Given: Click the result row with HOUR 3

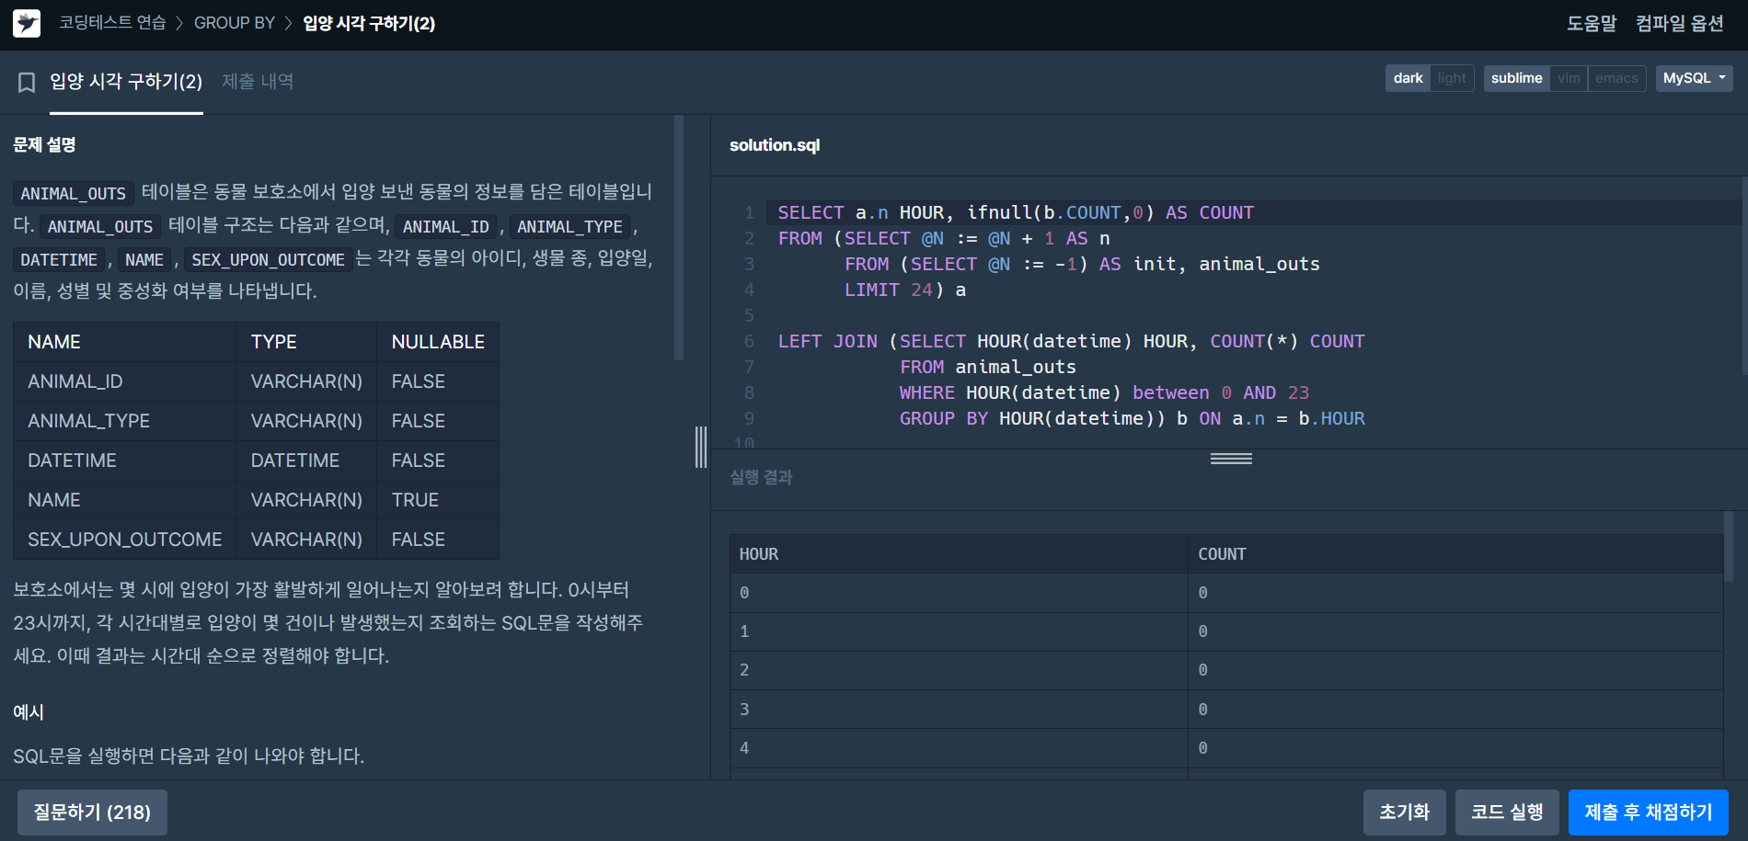Looking at the screenshot, I should click(x=1226, y=710).
